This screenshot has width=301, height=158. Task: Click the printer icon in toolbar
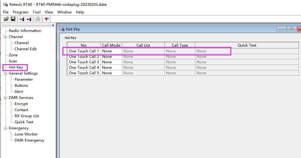click(x=38, y=19)
